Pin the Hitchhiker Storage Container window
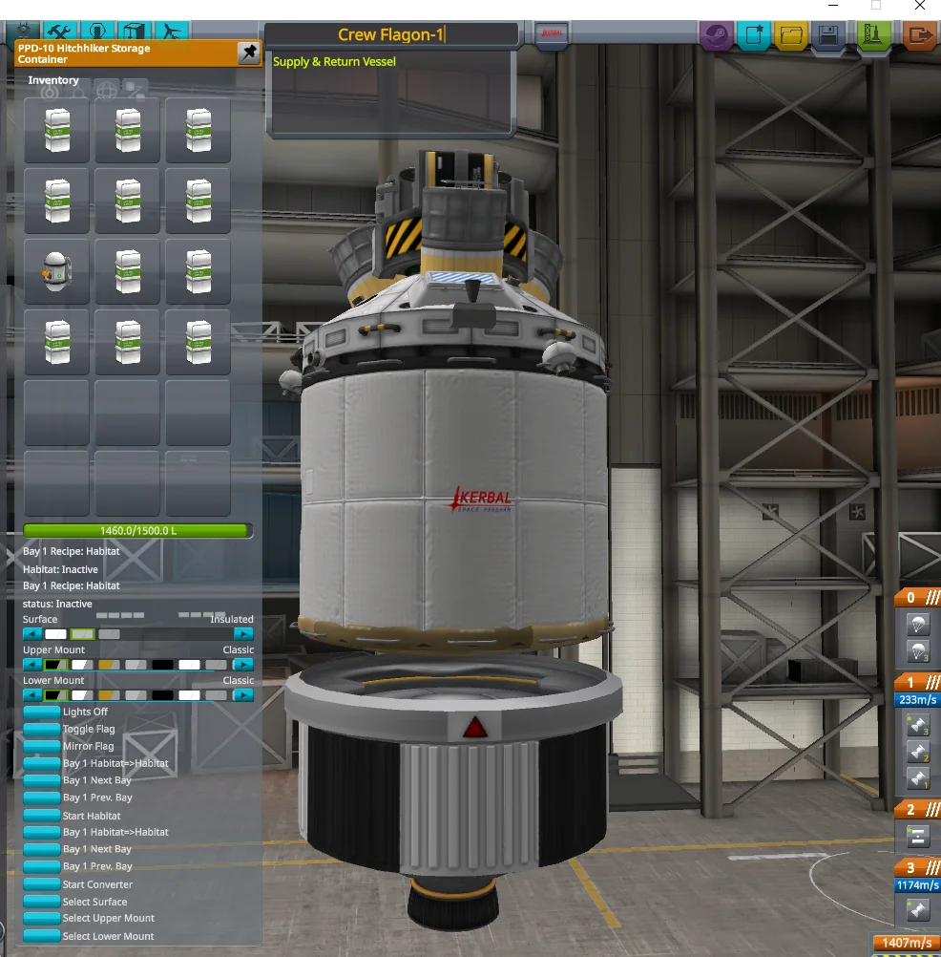941x957 pixels. point(249,53)
